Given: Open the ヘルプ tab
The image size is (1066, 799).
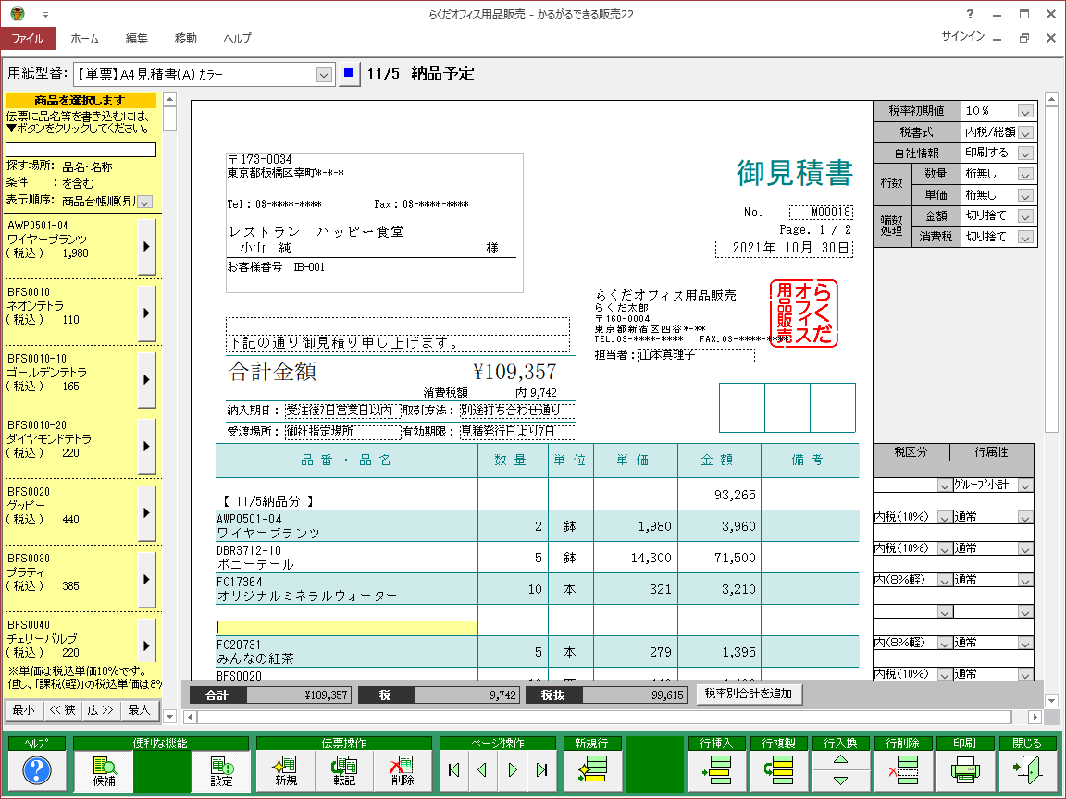Looking at the screenshot, I should coord(237,39).
